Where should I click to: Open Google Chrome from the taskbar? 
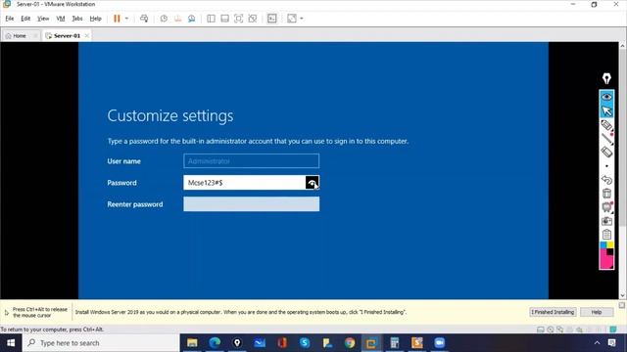click(350, 343)
